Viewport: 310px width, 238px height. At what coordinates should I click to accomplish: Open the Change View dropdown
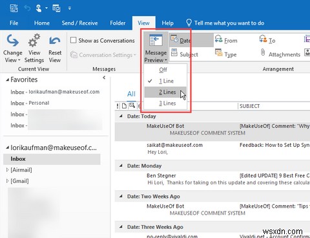coord(12,48)
